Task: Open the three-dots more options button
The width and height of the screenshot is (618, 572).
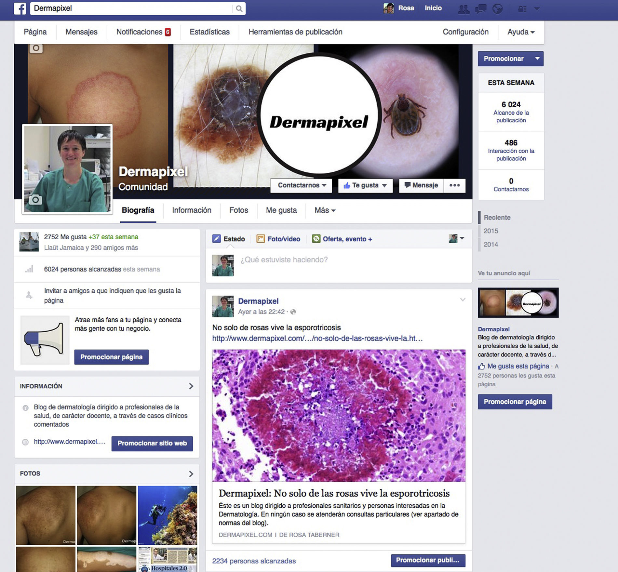Action: click(454, 185)
